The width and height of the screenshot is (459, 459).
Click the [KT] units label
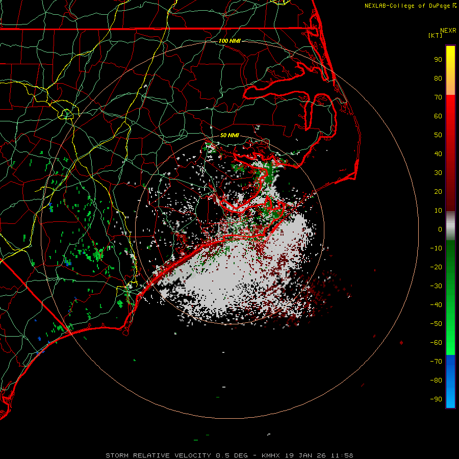(x=436, y=35)
